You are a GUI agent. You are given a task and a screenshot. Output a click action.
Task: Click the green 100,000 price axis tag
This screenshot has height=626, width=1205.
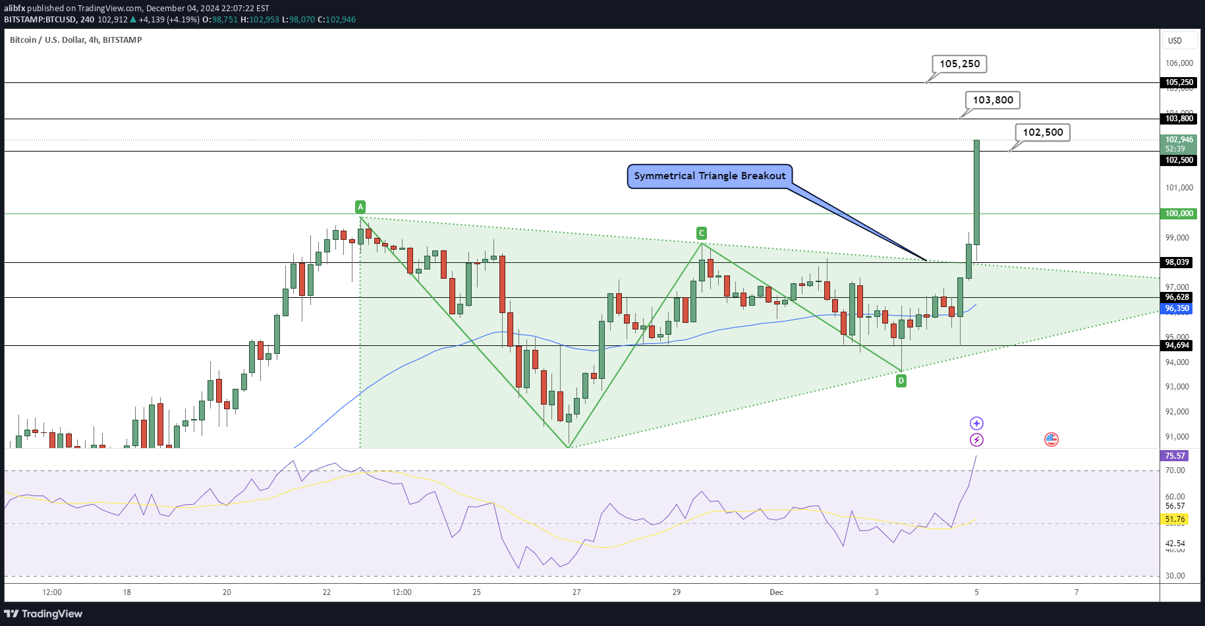(1179, 213)
